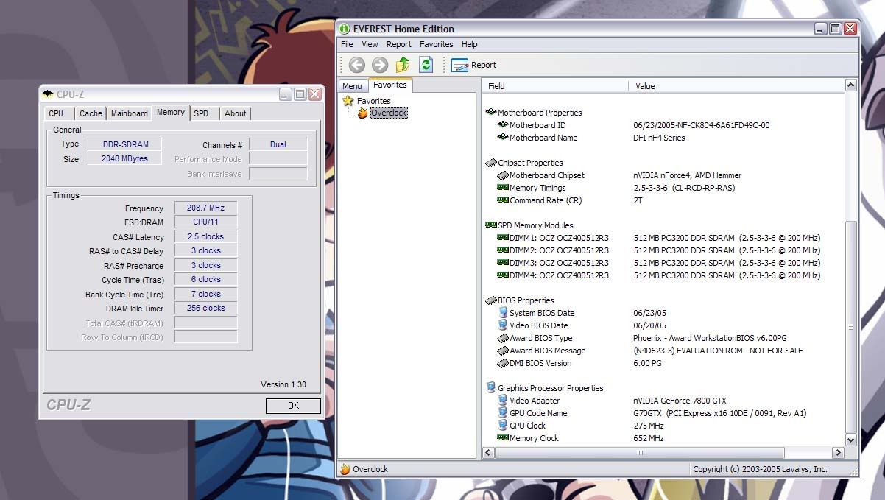
Task: Click the Refresh toolbar icon
Action: [x=426, y=65]
